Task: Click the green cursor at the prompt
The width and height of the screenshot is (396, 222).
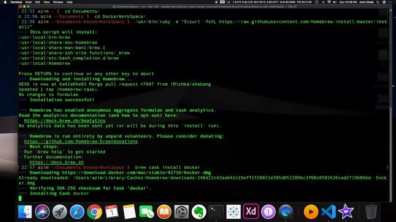Action: click(20, 199)
